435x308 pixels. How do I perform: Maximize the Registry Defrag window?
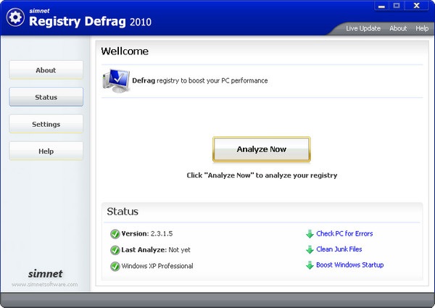pos(397,6)
